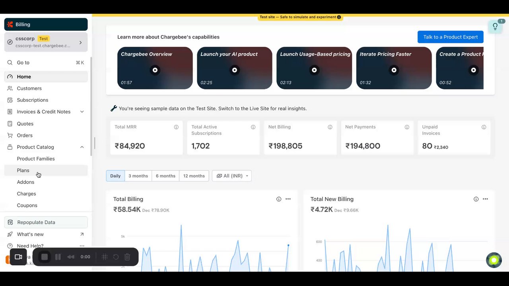509x286 pixels.
Task: Click the recorder rewind button
Action: click(x=71, y=257)
